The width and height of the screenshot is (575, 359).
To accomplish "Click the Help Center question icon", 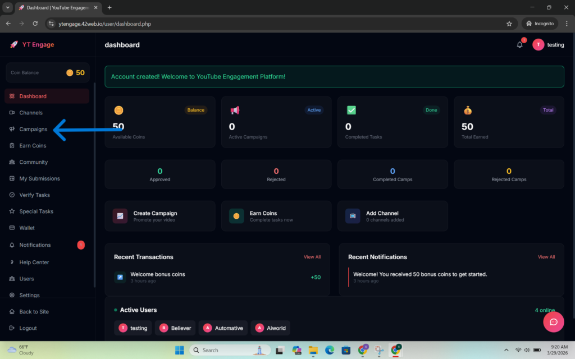I will (x=12, y=262).
